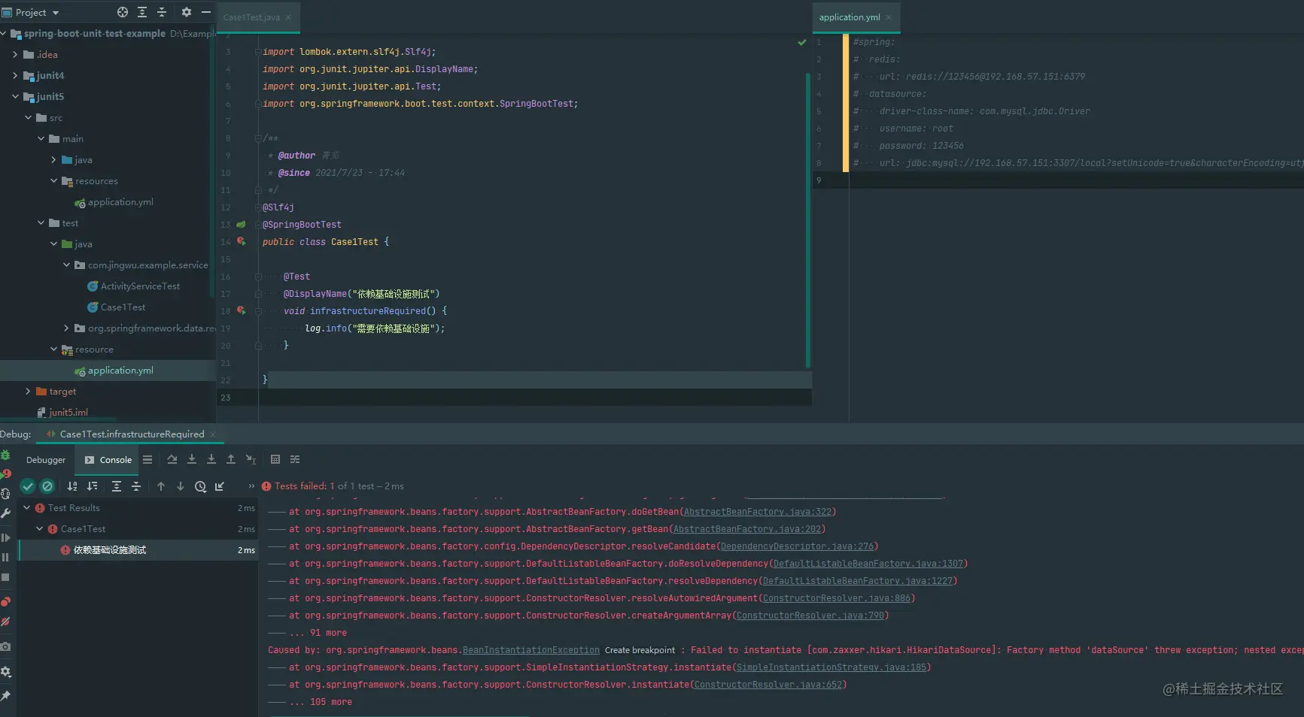Click the wrench icon in debug sidebar
The width and height of the screenshot is (1304, 717).
5,513
